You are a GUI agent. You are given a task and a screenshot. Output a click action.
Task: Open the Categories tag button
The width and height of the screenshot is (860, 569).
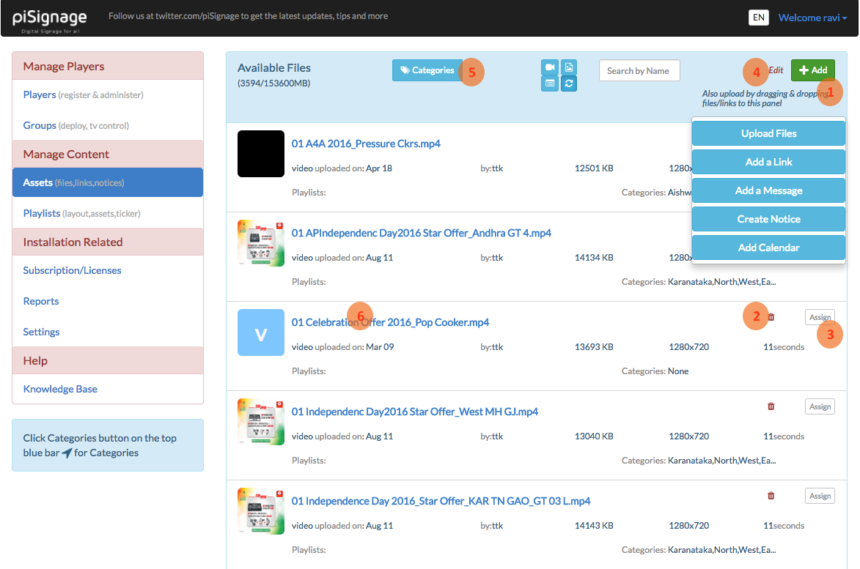click(x=427, y=70)
